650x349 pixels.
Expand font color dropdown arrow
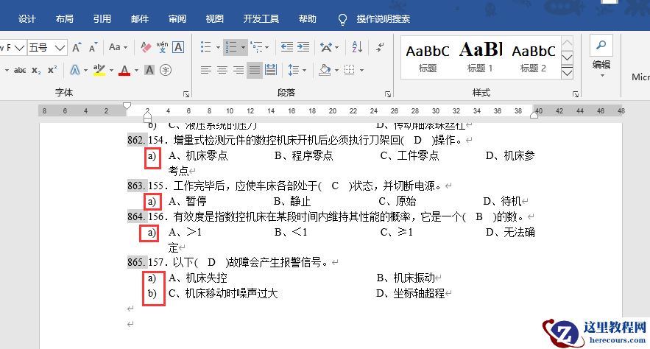tap(136, 71)
